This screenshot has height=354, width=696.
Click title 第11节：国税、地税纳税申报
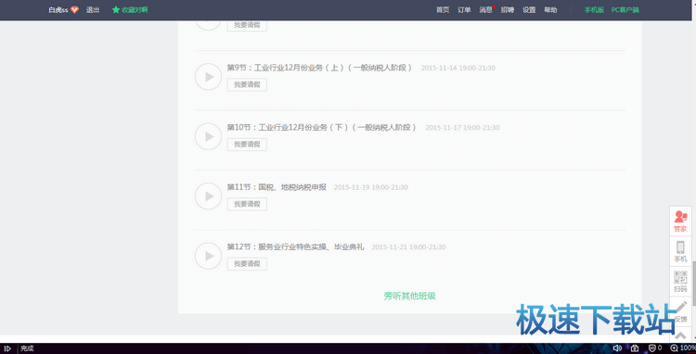point(277,187)
